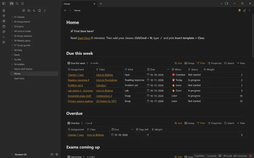Image resolution: width=254 pixels, height=158 pixels.
Task: Open the Student OS vault switcher
Action: point(19,154)
